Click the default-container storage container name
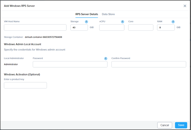The height and width of the screenshot is (130, 191). (x=43, y=37)
